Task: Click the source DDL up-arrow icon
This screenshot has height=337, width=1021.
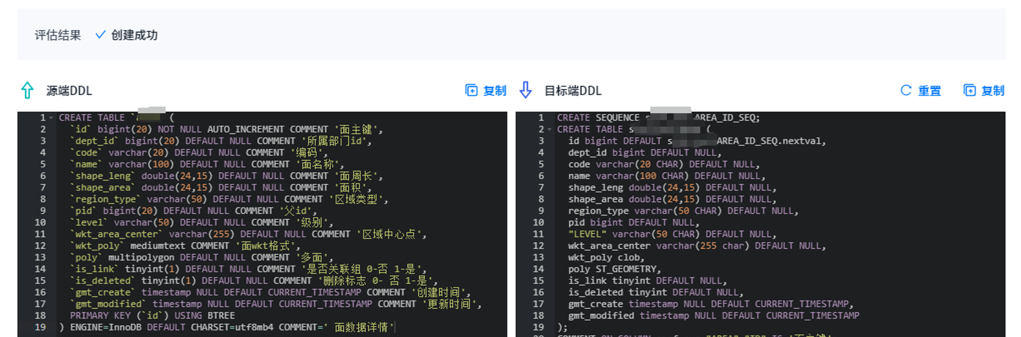Action: (x=27, y=90)
